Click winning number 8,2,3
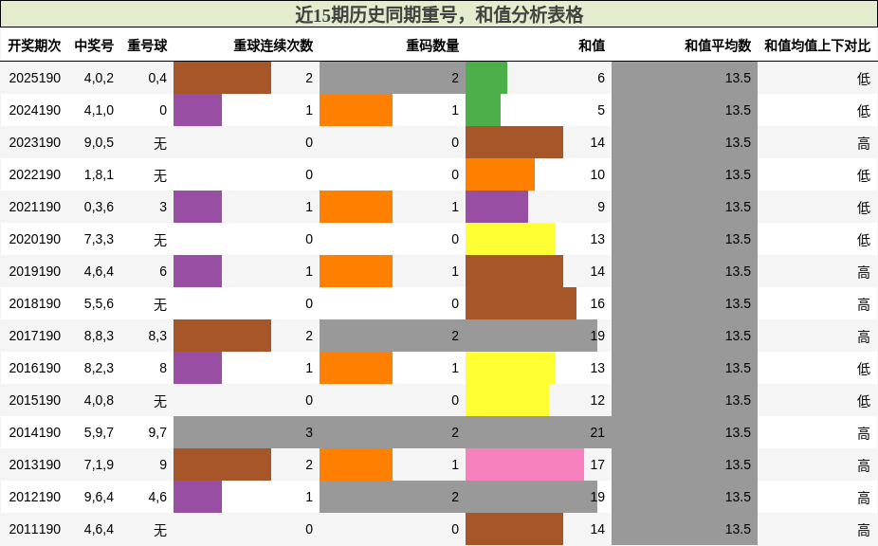 click(x=100, y=368)
